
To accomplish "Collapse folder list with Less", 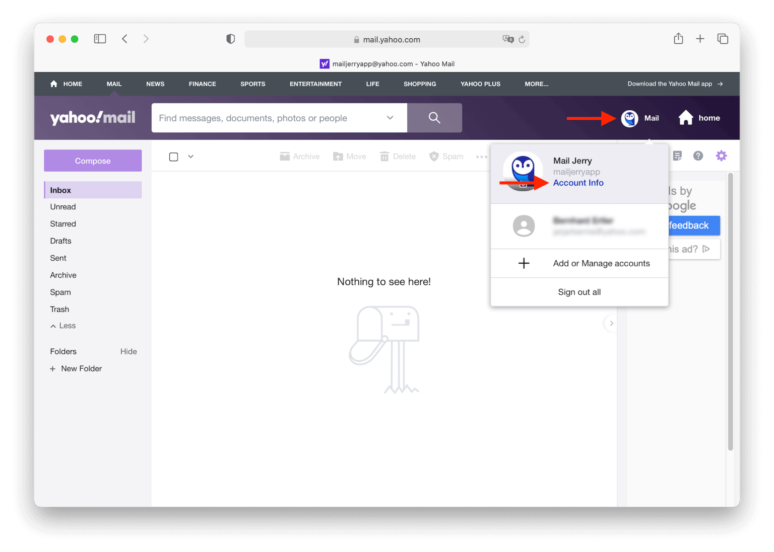I will (63, 326).
